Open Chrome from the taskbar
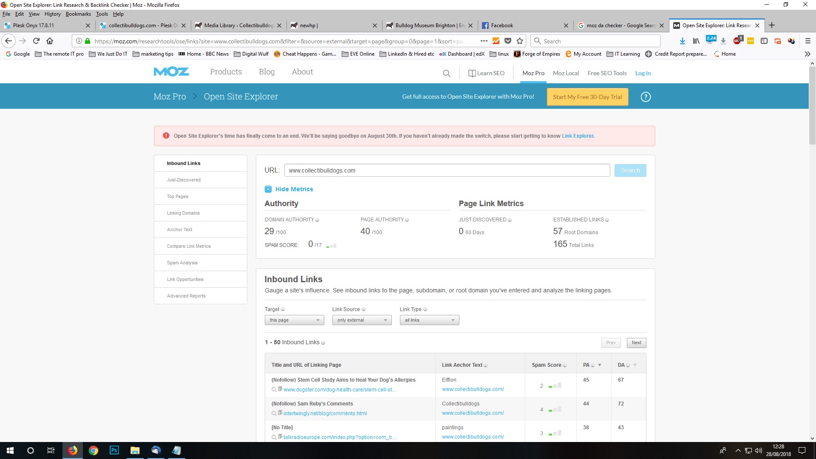Screen dimensions: 816x459 coord(93,450)
